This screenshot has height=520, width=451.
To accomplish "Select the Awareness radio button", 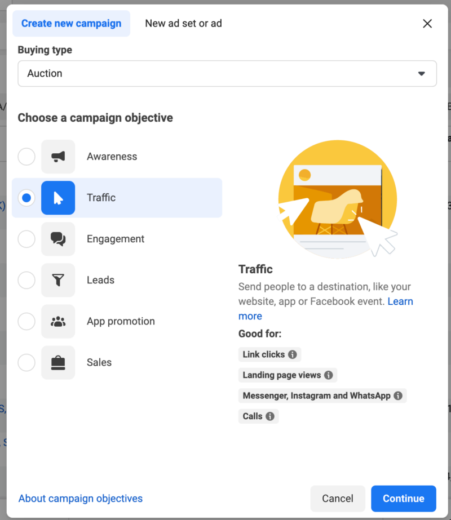I will 26,157.
